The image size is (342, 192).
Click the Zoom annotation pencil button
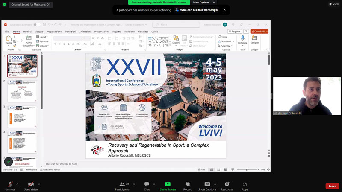[8, 162]
